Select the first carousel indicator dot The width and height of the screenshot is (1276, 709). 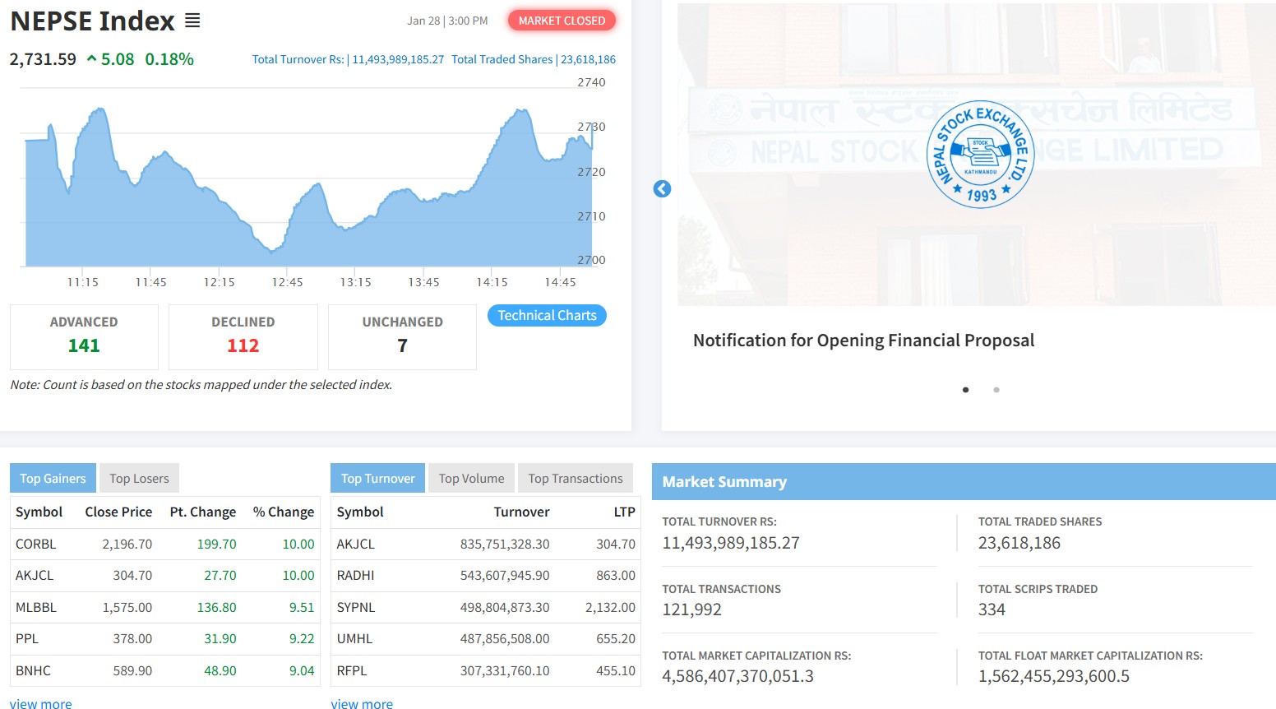(x=965, y=390)
